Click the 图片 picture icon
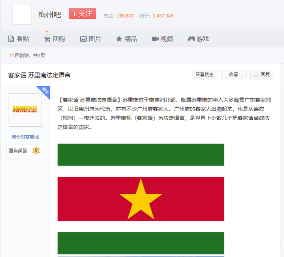The height and width of the screenshot is (257, 284). 83,39
